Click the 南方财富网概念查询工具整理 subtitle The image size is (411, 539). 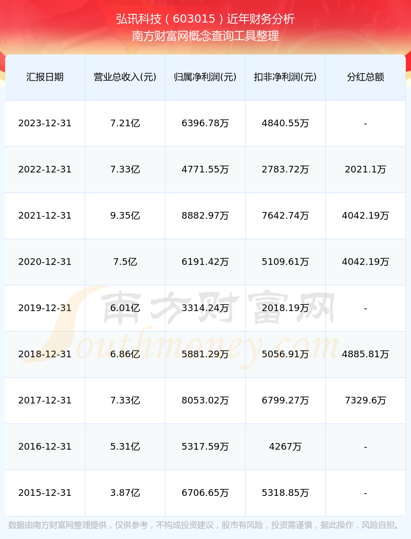pos(206,36)
